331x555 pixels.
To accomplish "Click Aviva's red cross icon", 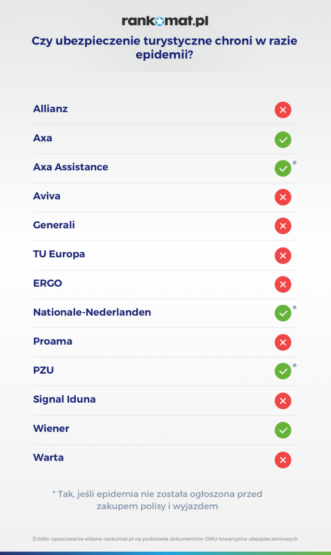I will click(x=283, y=197).
